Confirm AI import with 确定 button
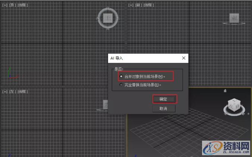Screen dimensions: 252x157 point(164,99)
